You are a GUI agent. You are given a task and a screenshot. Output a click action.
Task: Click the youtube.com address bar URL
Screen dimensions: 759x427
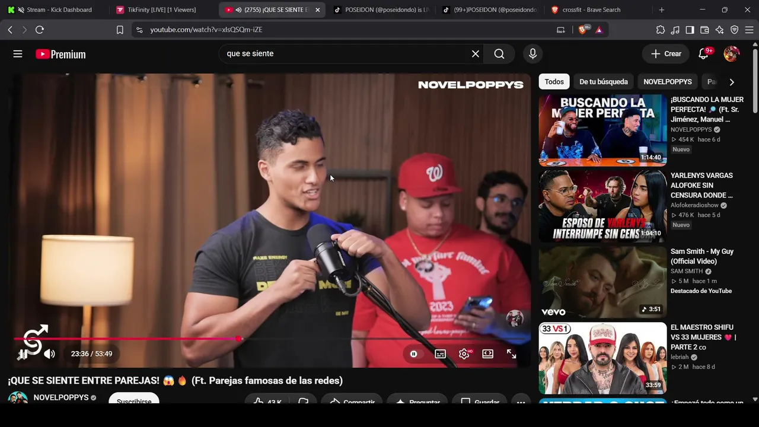click(206, 30)
